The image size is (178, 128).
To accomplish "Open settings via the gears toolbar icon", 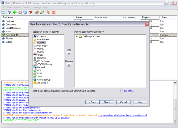I will [x=37, y=12].
